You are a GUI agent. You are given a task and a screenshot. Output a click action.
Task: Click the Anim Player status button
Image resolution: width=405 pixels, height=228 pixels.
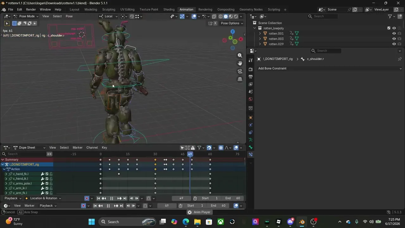click(x=199, y=212)
